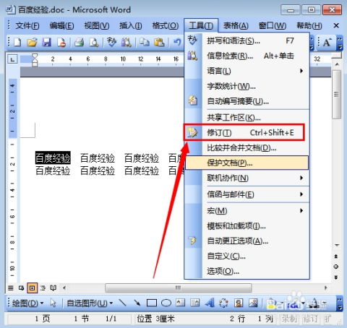347x328 pixels.
Task: Select the Oval drawing tool
Action: tap(166, 303)
